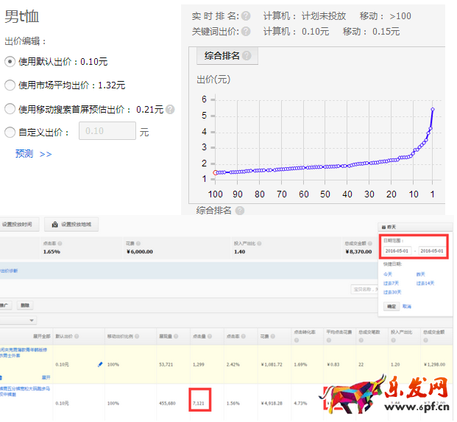Click the 设置投放地域 button
Image resolution: width=457 pixels, height=422 pixels.
coord(71,225)
